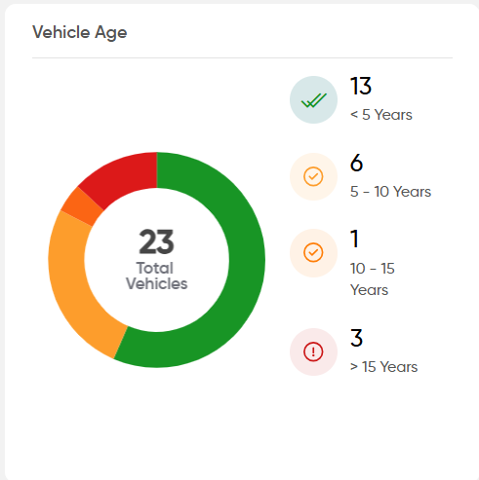479x480 pixels.
Task: Select the red donut chart segment
Action: tap(124, 175)
